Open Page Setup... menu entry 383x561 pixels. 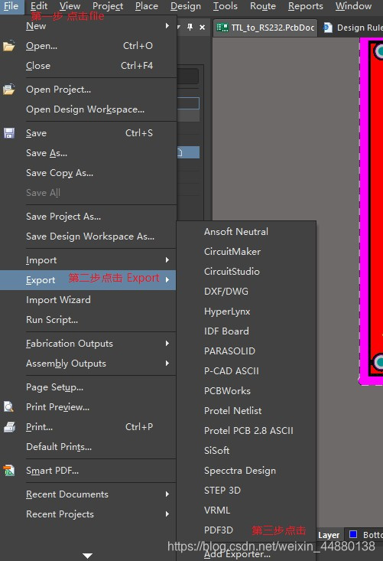(x=88, y=387)
